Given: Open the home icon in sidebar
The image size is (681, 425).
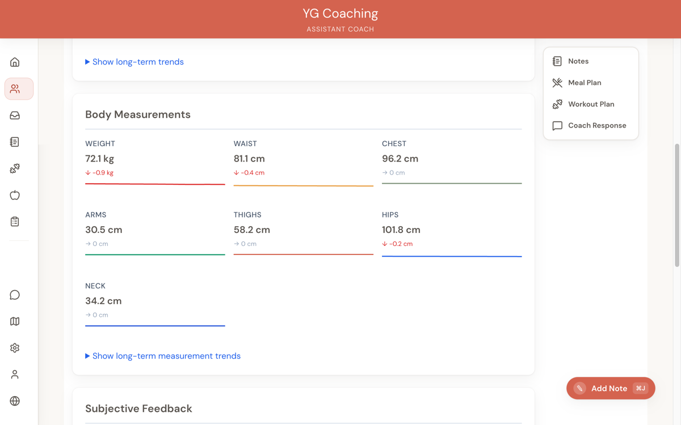Looking at the screenshot, I should pyautogui.click(x=15, y=62).
